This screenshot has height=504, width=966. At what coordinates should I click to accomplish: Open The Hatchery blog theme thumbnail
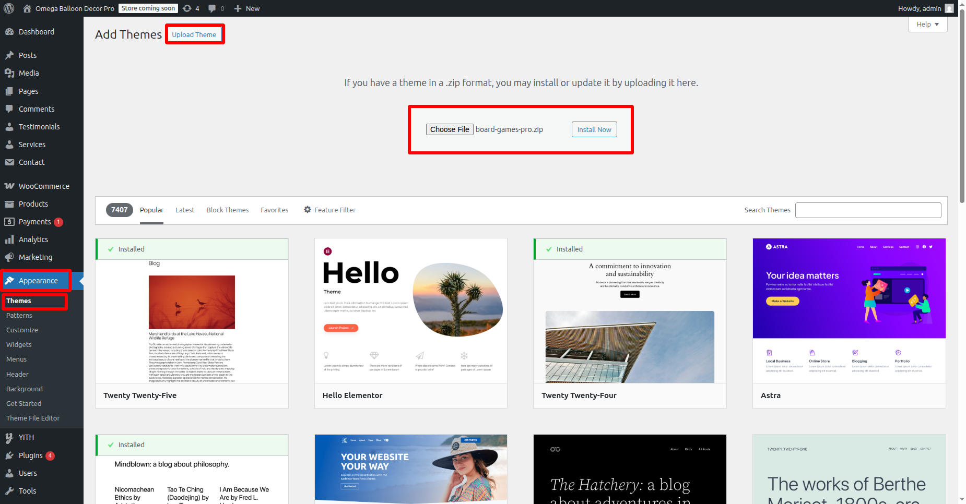pyautogui.click(x=630, y=470)
